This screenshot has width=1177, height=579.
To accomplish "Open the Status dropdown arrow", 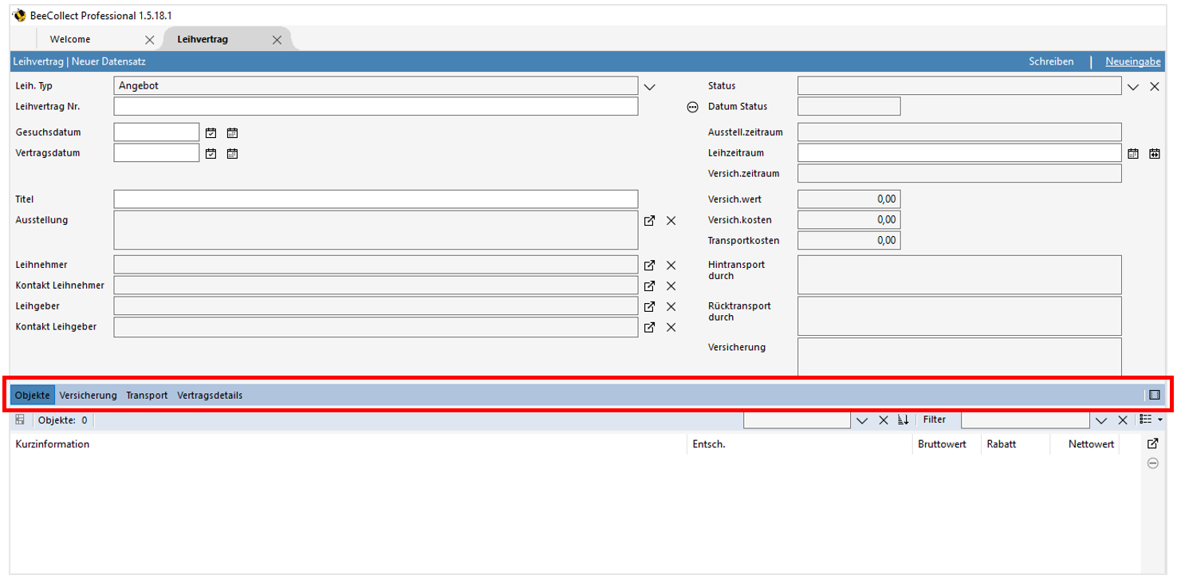I will (x=1133, y=85).
